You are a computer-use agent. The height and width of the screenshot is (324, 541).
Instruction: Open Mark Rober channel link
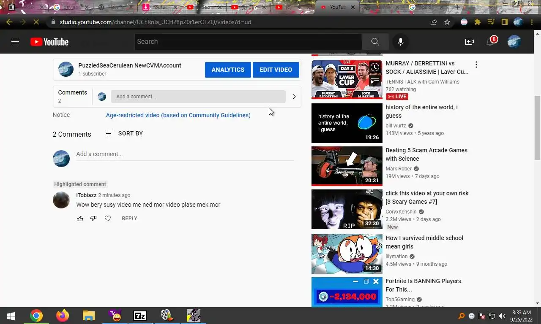point(399,169)
